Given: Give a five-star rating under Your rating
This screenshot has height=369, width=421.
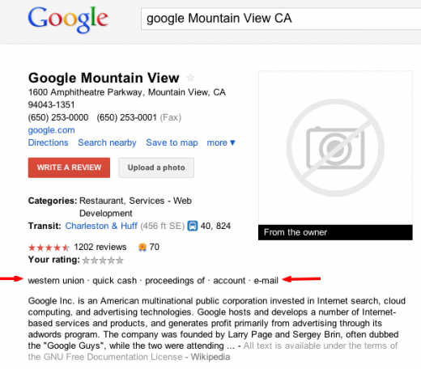Looking at the screenshot, I should tap(120, 261).
